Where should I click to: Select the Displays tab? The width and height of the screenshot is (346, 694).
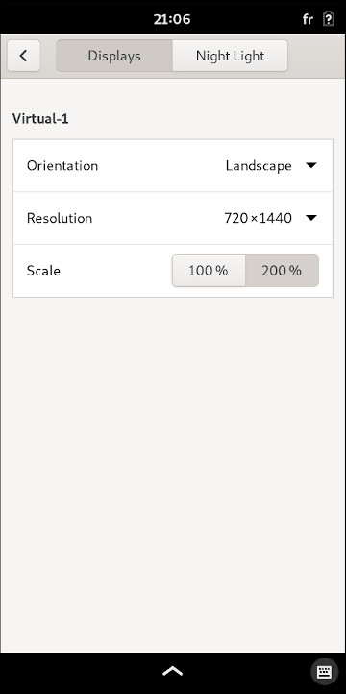pyautogui.click(x=114, y=56)
